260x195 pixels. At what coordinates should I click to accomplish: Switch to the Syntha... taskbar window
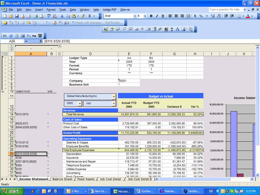click(145, 191)
